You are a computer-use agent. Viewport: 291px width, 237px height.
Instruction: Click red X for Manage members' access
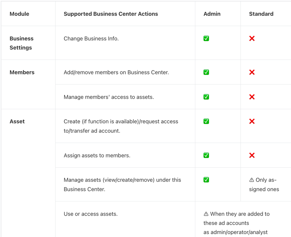point(252,97)
